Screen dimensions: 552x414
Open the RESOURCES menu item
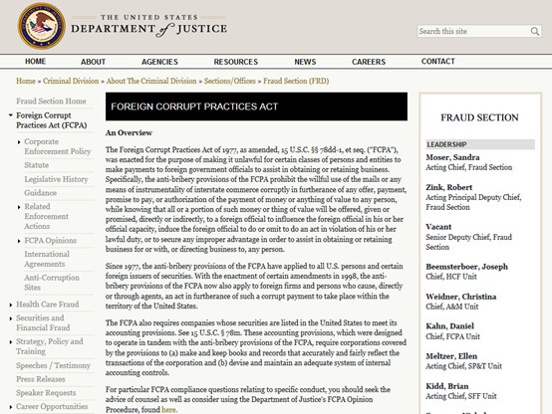pos(236,62)
